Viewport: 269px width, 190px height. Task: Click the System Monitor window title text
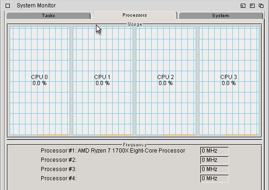tap(36, 6)
